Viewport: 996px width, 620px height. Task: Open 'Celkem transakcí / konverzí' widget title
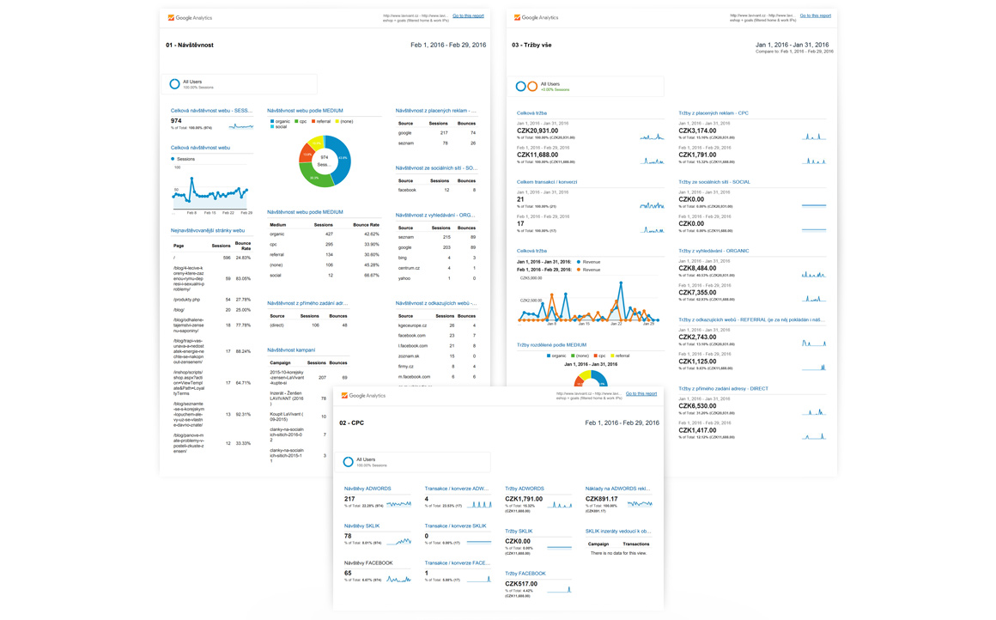point(547,182)
